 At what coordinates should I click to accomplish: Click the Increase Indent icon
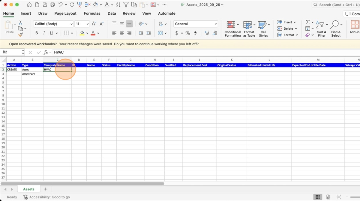coord(148,33)
